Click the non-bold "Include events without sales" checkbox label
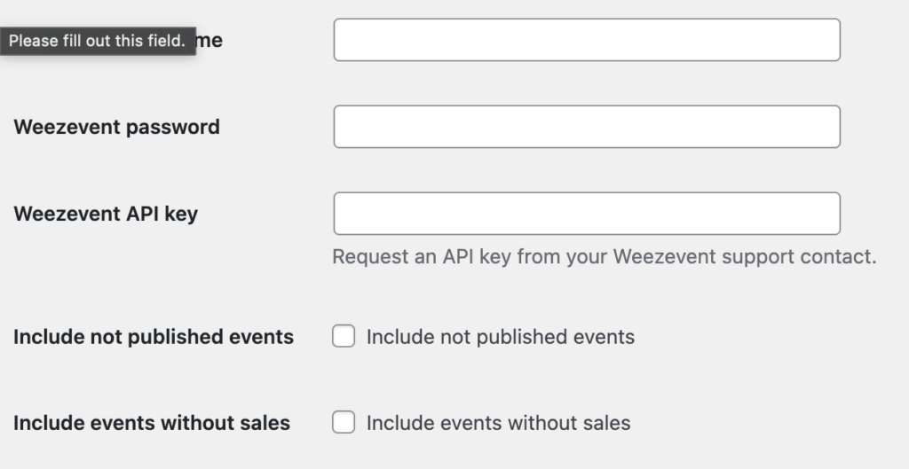Viewport: 909px width, 469px height. tap(498, 423)
